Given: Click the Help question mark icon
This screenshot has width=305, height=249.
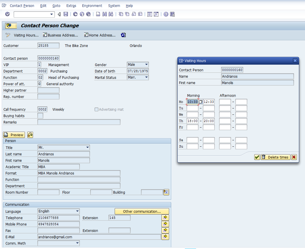Looking at the screenshot, I should pos(166,14).
